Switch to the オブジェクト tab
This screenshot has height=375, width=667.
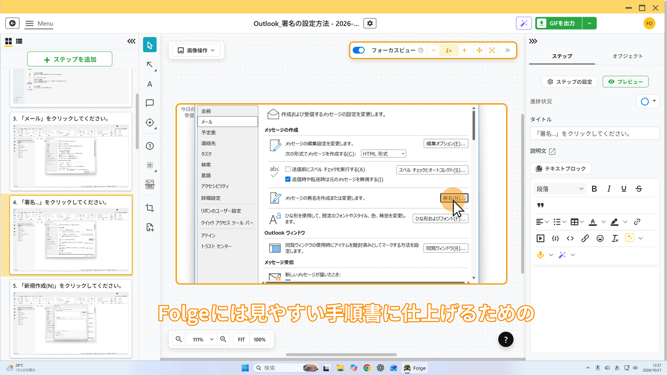(627, 56)
